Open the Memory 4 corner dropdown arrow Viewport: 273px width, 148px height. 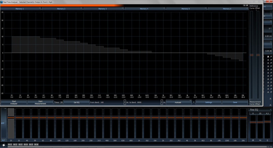(x=164, y=8)
